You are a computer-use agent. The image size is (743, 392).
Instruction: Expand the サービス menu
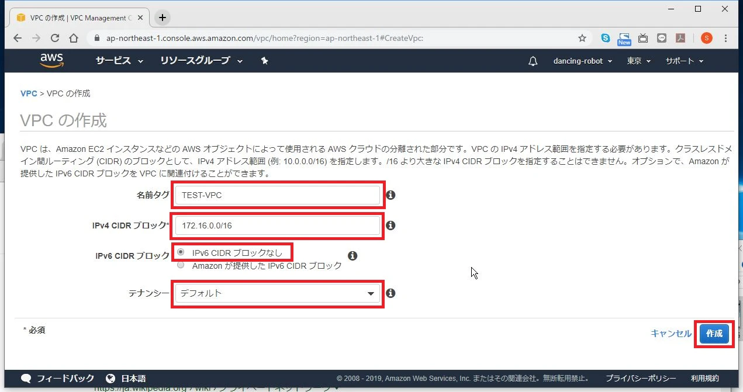pos(119,61)
